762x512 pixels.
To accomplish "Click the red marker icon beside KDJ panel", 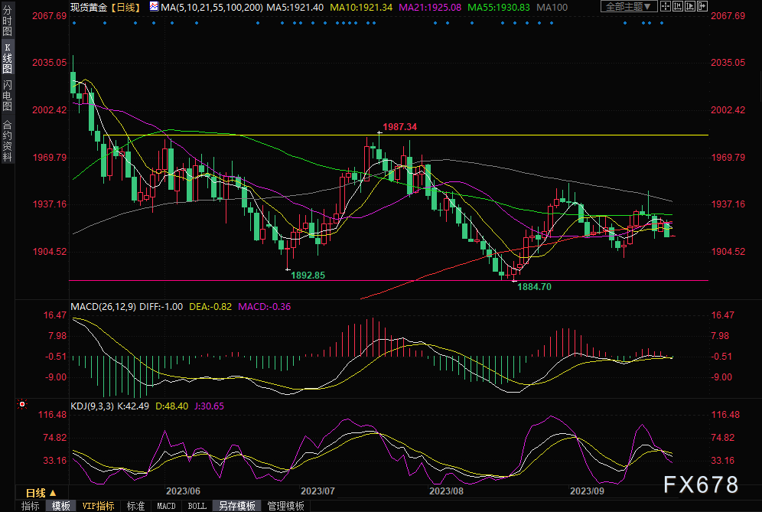I will coord(21,403).
